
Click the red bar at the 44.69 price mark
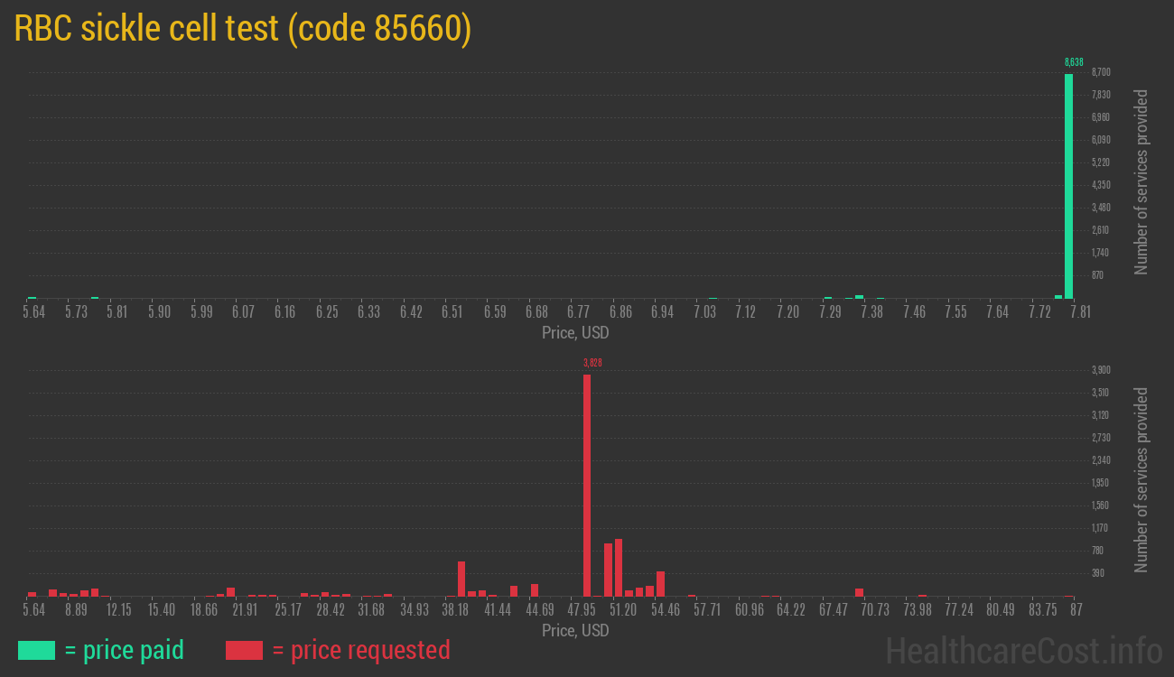click(x=535, y=589)
